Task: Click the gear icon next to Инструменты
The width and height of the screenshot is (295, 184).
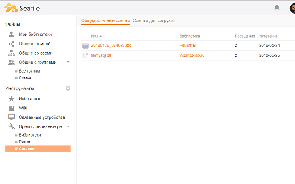Action: click(x=68, y=88)
